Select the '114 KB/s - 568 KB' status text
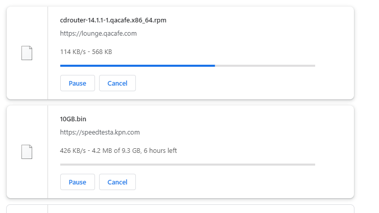Viewport: 379px width, 213px height. click(x=86, y=51)
